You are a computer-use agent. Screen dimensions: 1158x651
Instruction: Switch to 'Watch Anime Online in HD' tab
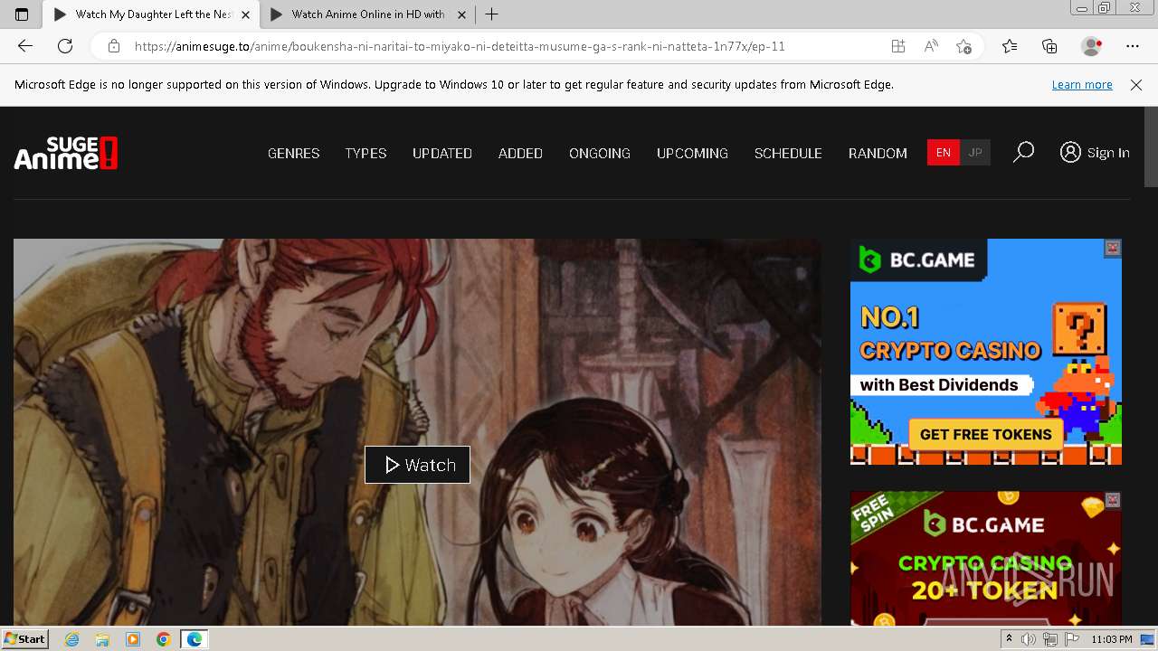367,14
